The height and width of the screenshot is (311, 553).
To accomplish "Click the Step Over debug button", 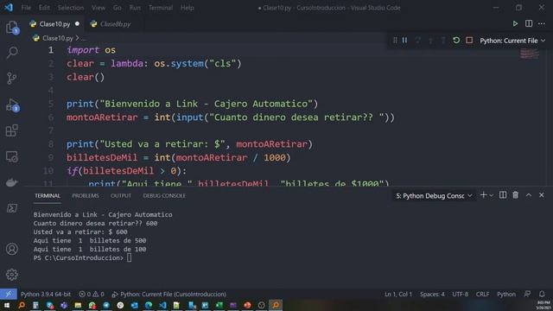I will pyautogui.click(x=417, y=41).
